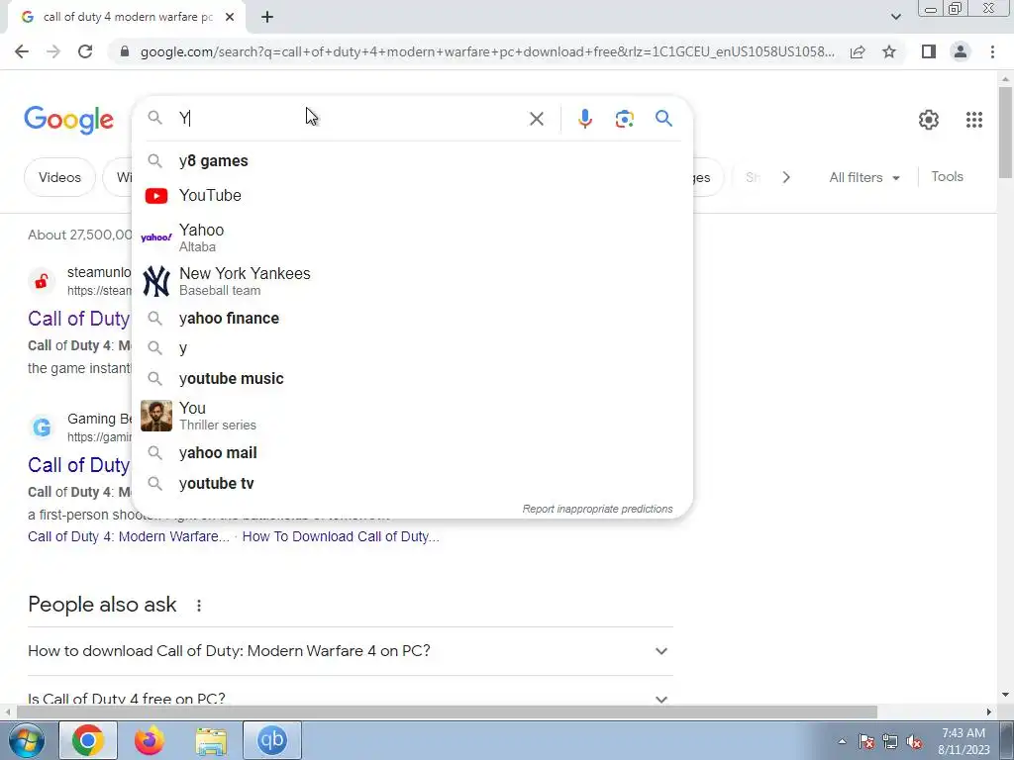Choose the 'youtube music' suggestion
The width and height of the screenshot is (1014, 760).
click(412, 378)
